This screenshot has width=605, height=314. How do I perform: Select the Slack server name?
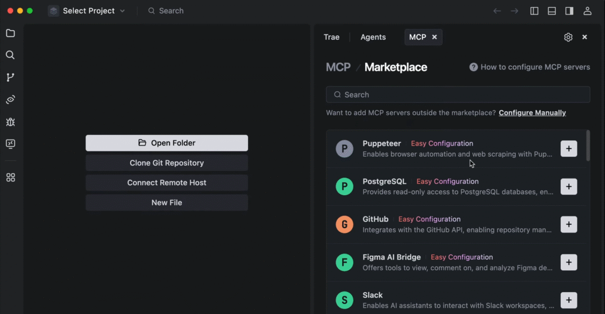click(x=372, y=294)
